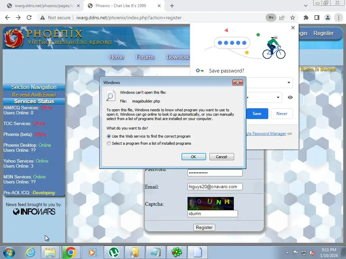Open a new tab with the plus button
The image size is (346, 259).
172,6
